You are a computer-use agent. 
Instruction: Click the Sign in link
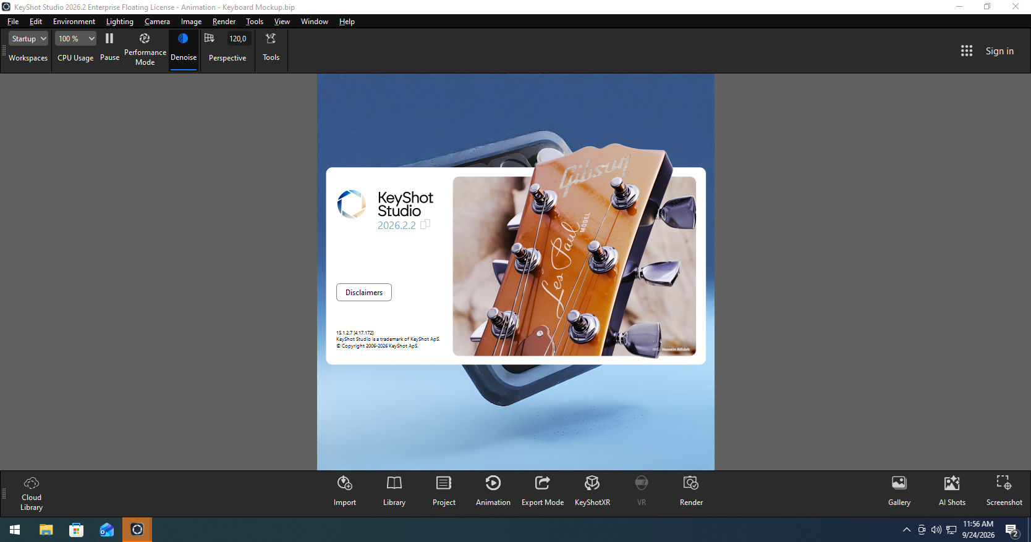tap(999, 51)
